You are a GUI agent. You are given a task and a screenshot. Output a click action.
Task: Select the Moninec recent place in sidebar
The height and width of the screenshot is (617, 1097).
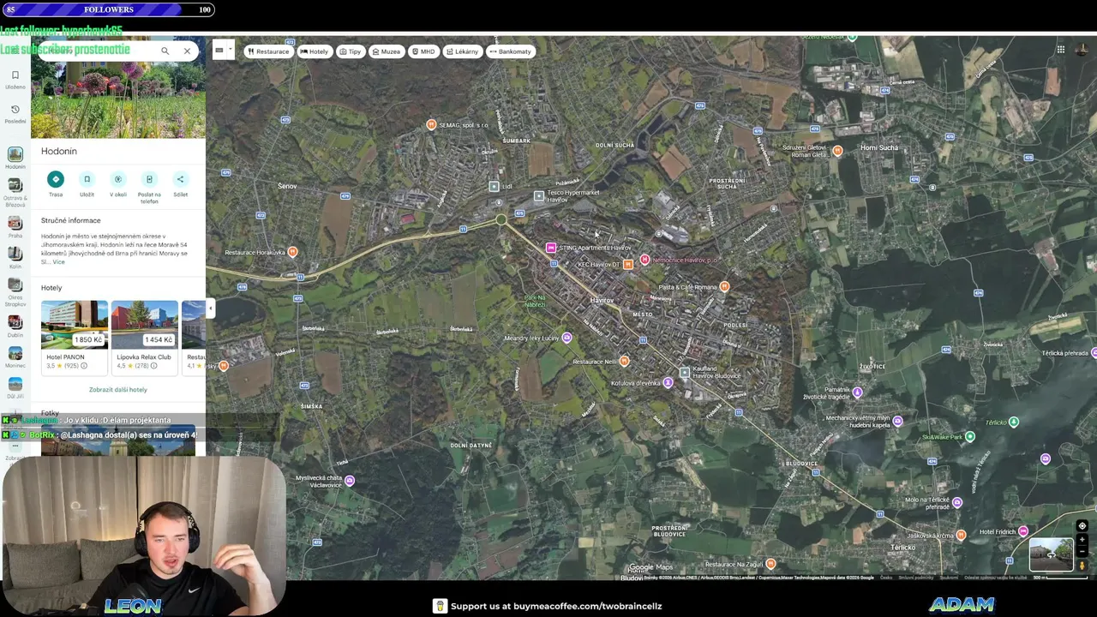15,356
